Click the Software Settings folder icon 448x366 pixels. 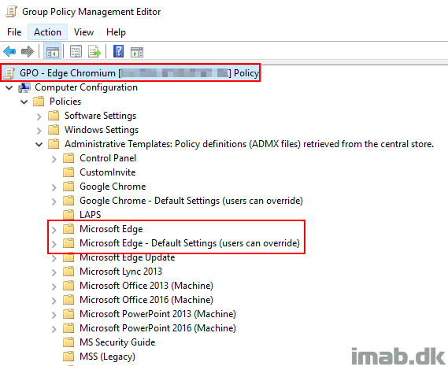(54, 116)
